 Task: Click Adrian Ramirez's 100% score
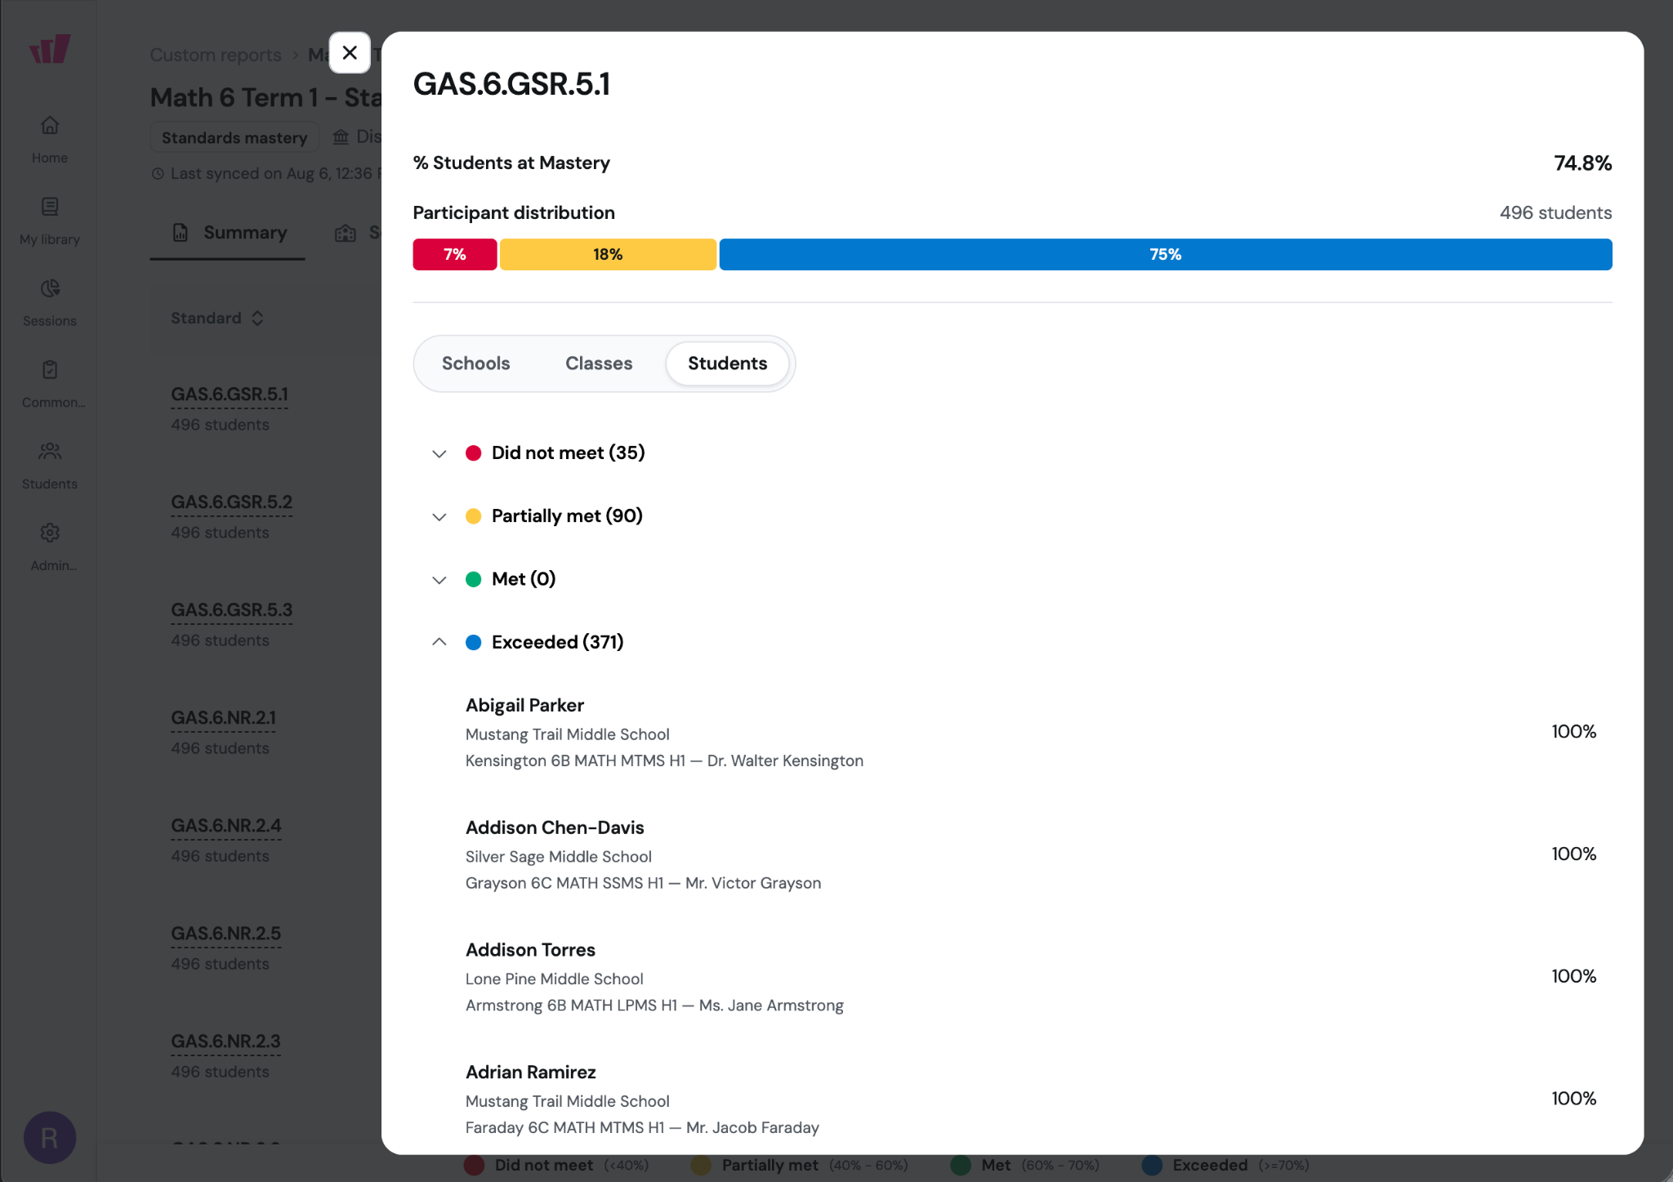click(x=1573, y=1099)
